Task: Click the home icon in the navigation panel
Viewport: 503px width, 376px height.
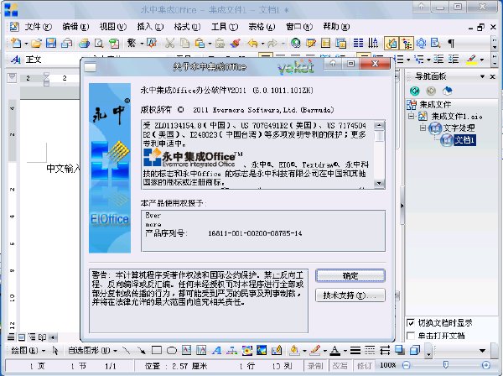Action: pos(447,91)
